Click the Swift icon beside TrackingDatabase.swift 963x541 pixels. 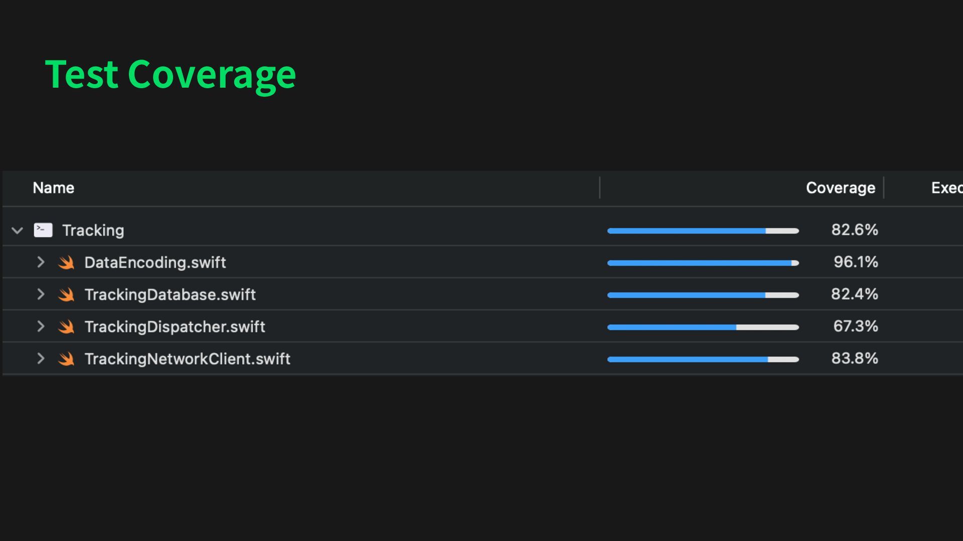[66, 295]
